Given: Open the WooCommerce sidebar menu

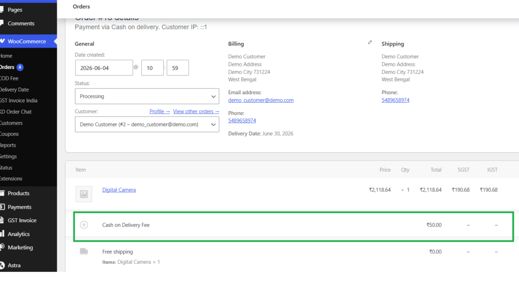Looking at the screenshot, I should [26, 42].
